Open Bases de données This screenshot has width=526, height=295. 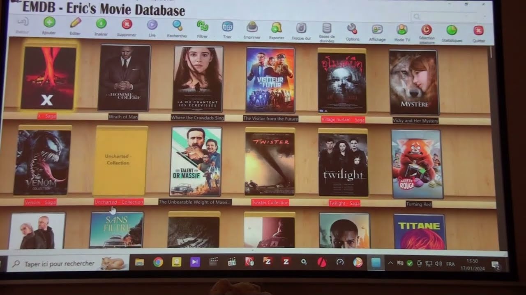327,28
